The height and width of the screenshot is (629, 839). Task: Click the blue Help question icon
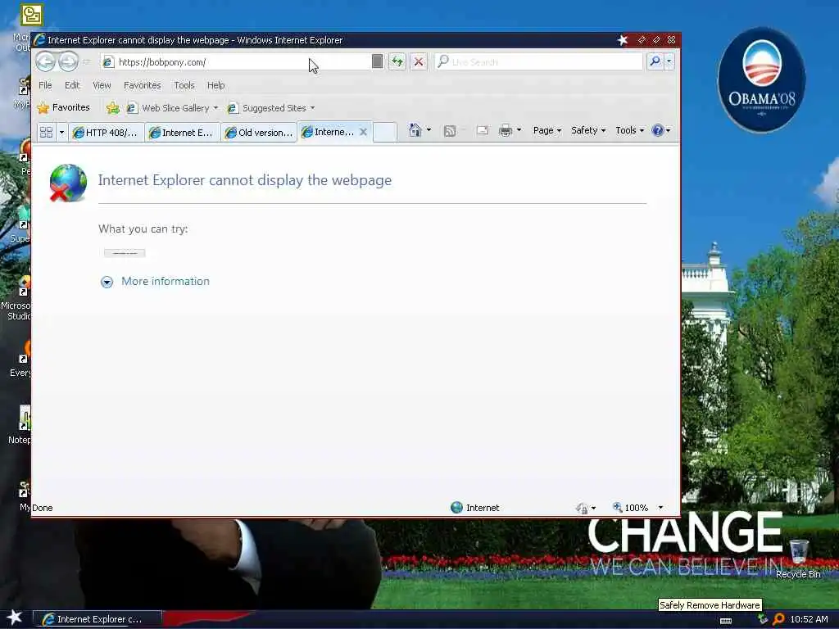coord(658,130)
